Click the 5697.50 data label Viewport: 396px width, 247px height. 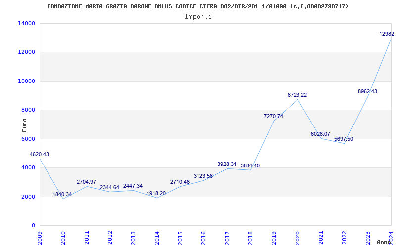[x=344, y=139]
